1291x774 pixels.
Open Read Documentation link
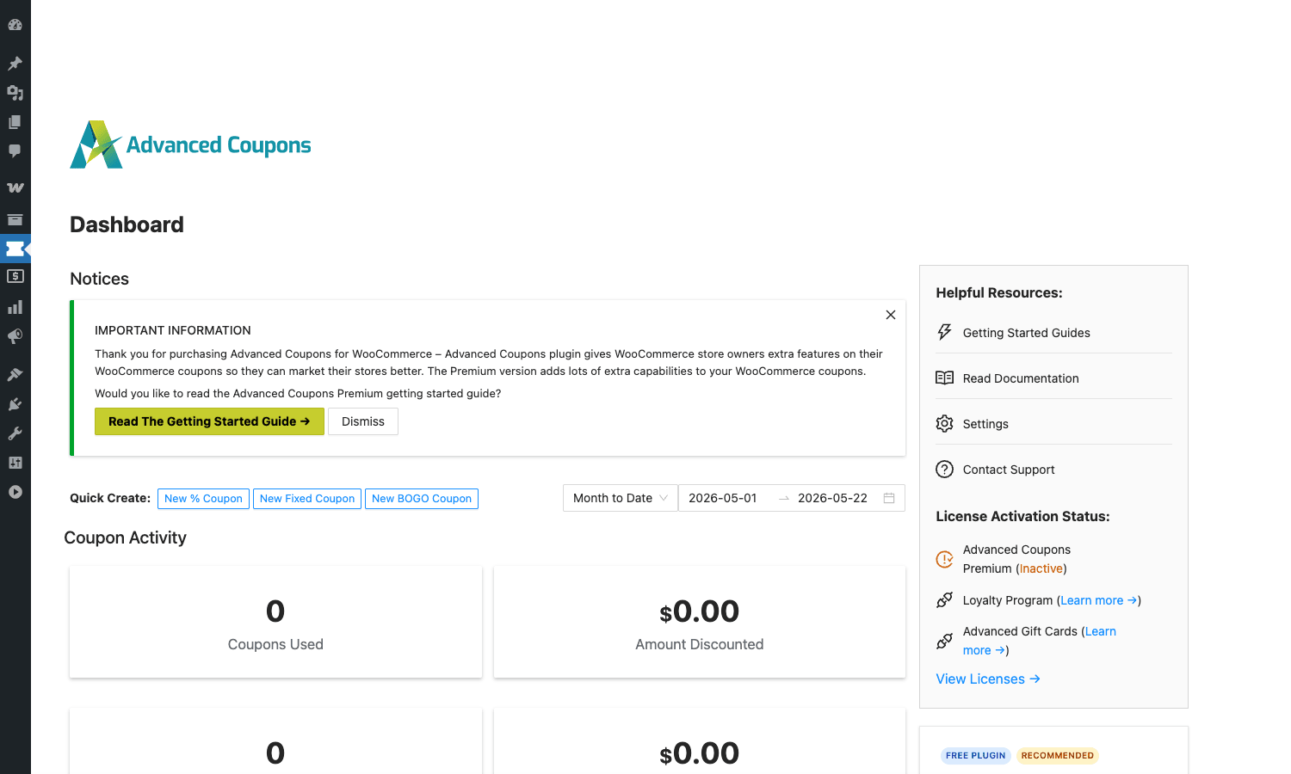tap(1021, 378)
